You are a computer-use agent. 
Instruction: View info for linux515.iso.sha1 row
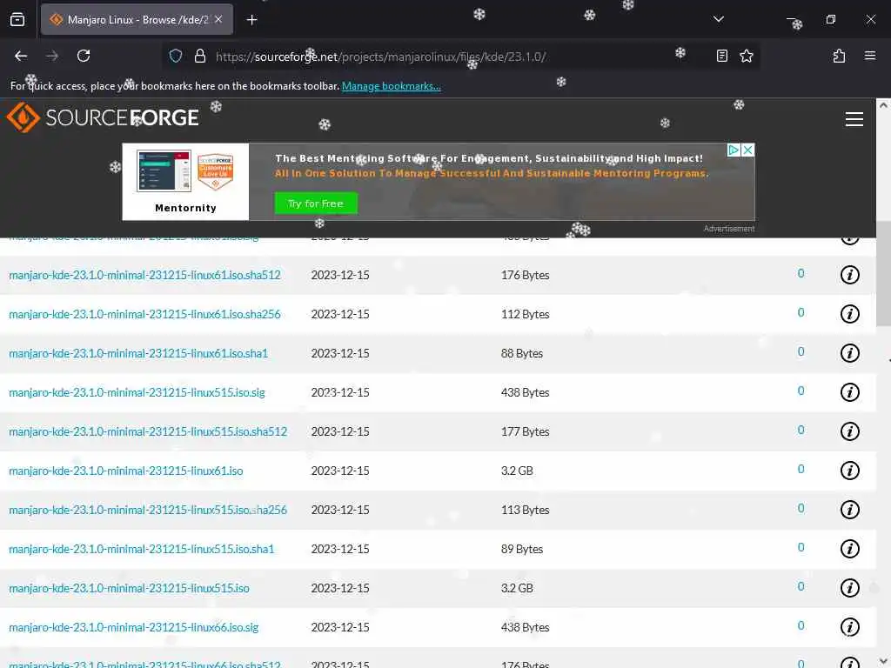[x=849, y=550]
